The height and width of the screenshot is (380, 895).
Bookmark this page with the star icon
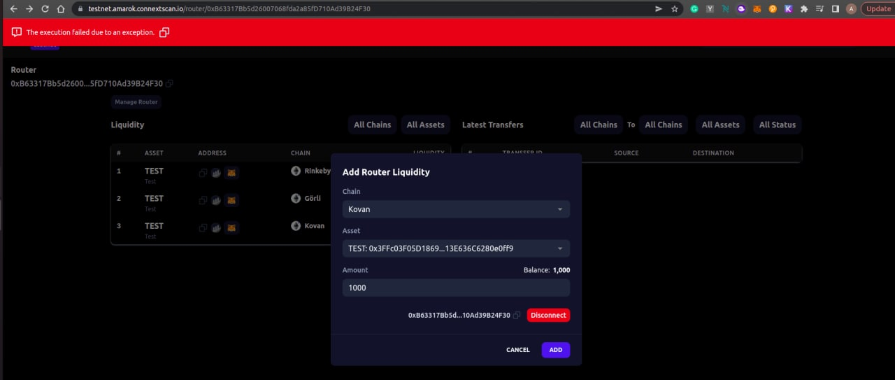pos(675,9)
